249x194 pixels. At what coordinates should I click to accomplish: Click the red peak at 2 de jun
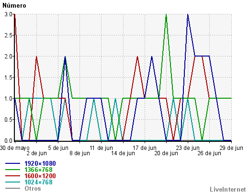pyautogui.click(x=36, y=57)
